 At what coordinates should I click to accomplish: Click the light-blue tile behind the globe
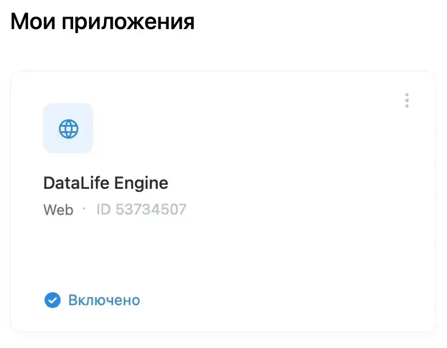[x=68, y=128]
